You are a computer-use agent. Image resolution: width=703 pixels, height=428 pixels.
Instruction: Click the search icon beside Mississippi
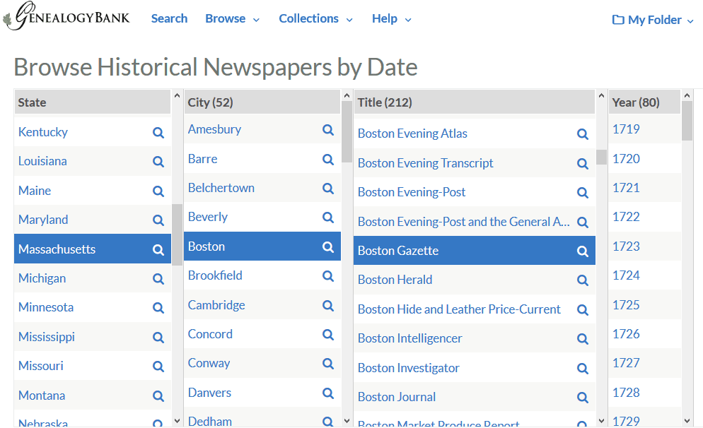click(x=158, y=338)
